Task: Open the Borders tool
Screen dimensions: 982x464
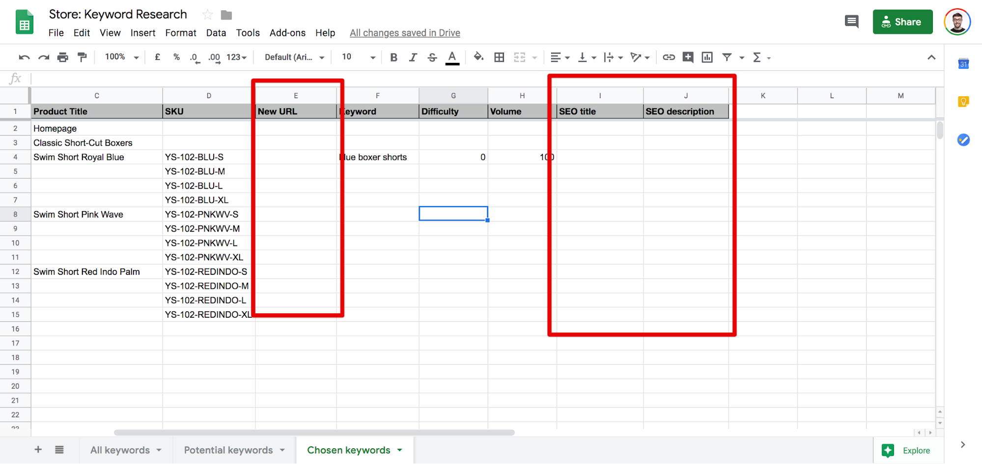Action: click(499, 57)
